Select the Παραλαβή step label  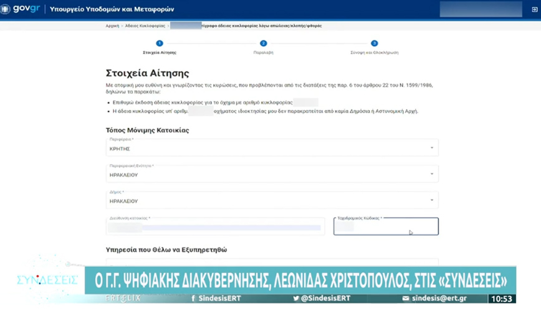pos(264,53)
